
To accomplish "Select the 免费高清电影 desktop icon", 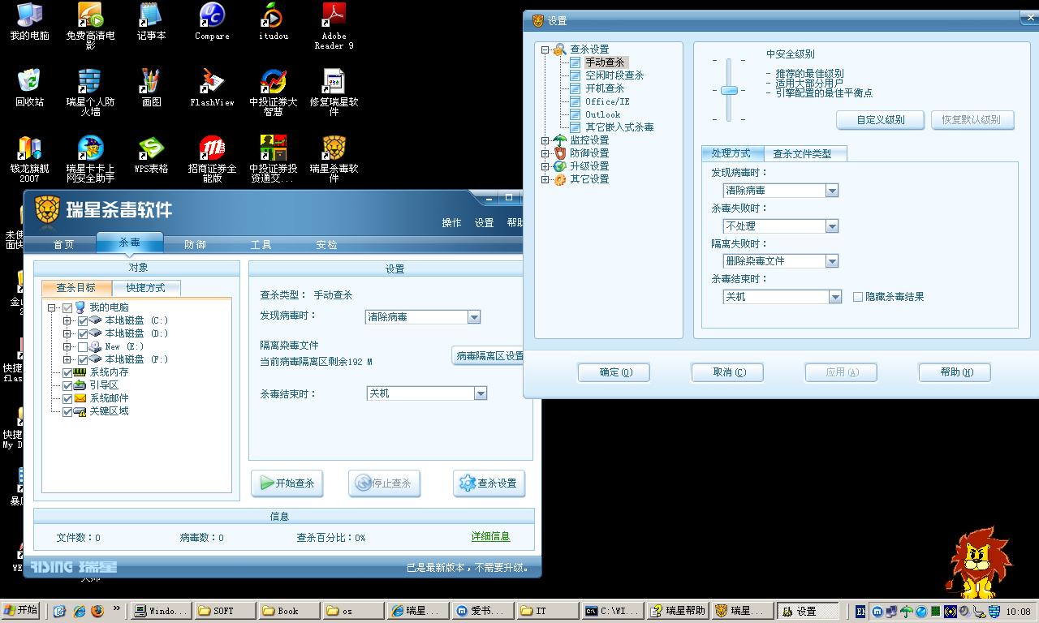I will [90, 27].
